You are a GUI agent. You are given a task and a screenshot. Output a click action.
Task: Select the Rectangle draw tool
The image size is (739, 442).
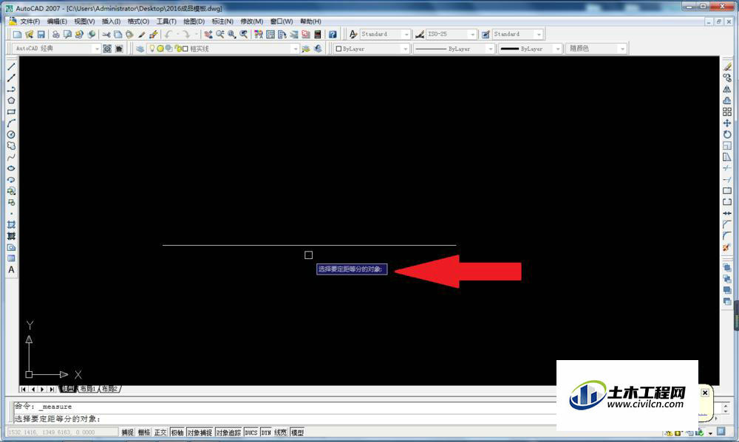point(11,111)
